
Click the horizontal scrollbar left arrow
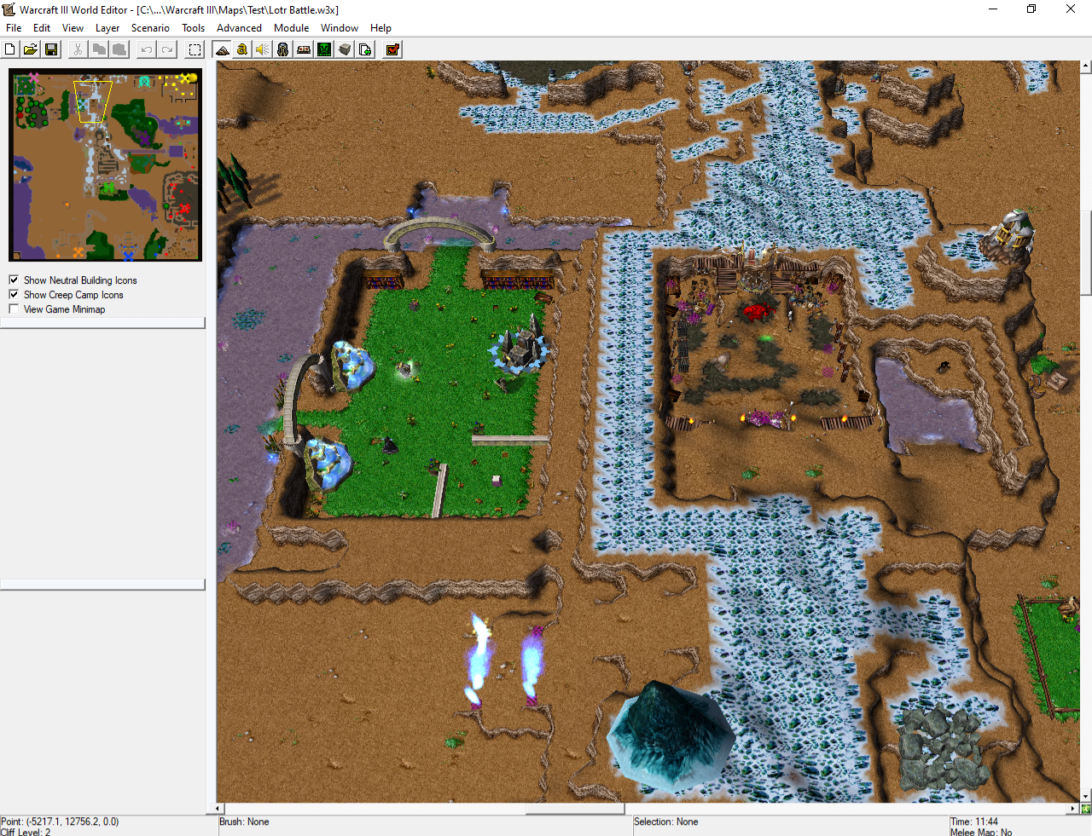pos(218,809)
